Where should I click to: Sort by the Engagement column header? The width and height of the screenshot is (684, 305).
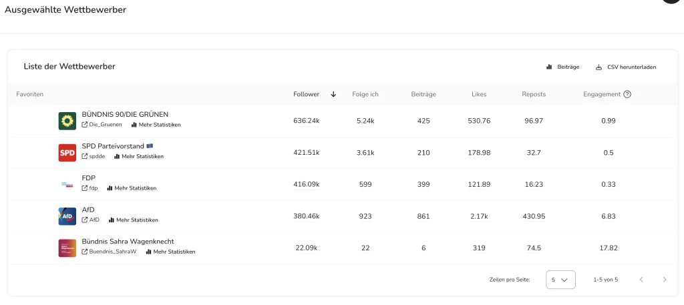point(602,94)
